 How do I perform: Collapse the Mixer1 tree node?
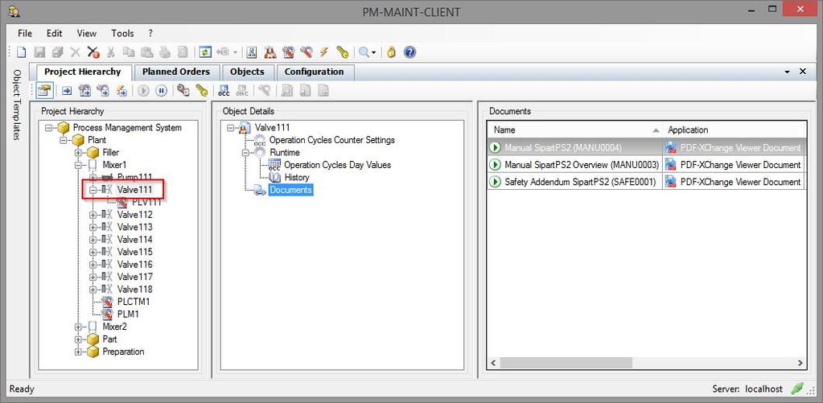tap(79, 165)
